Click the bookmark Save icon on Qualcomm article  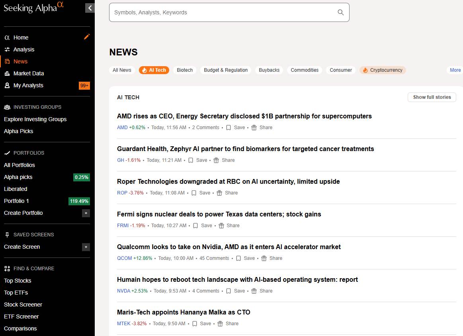coord(238,258)
